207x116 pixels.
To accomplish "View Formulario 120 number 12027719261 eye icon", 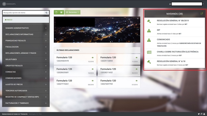I will 93,81.
